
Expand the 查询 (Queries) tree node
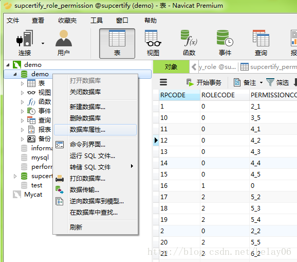(x=22, y=120)
